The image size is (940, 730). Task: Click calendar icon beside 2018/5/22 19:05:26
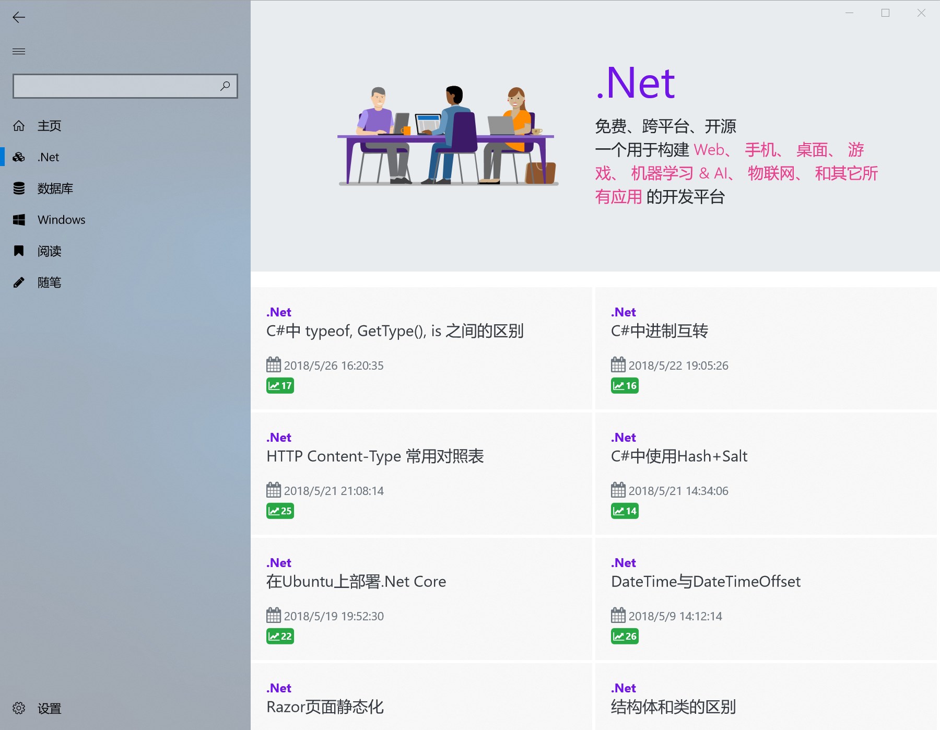click(x=618, y=364)
